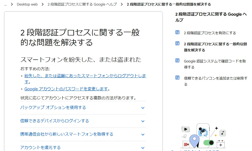The height and width of the screenshot is (151, 252).
Task: Click text 状況に応じてアカウントにアクセスする複数の方法があります
Action: (78, 98)
